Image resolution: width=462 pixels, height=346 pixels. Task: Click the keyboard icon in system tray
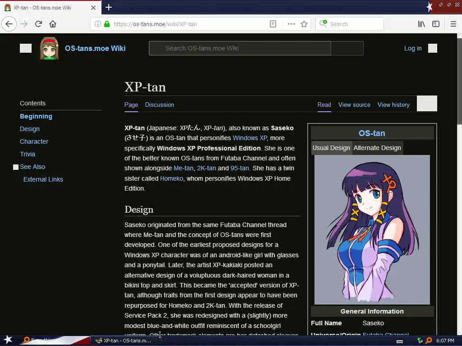400,341
